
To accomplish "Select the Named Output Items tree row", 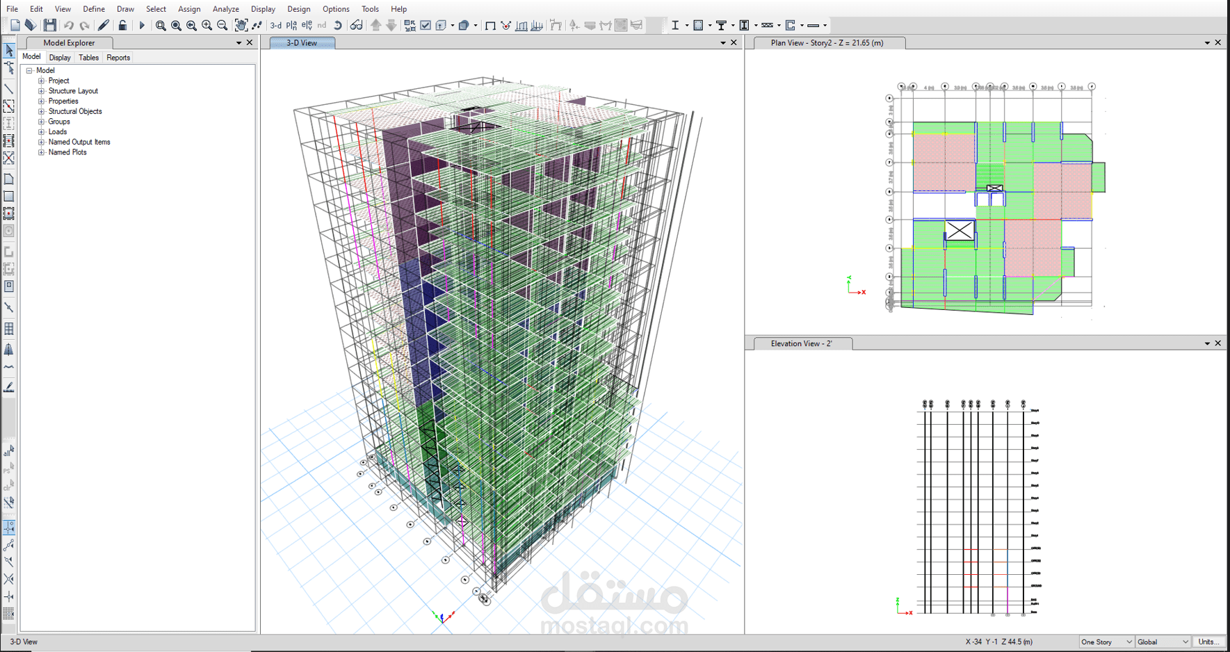I will 79,142.
